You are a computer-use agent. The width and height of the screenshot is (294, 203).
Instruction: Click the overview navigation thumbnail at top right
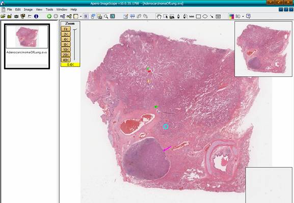pyautogui.click(x=263, y=49)
